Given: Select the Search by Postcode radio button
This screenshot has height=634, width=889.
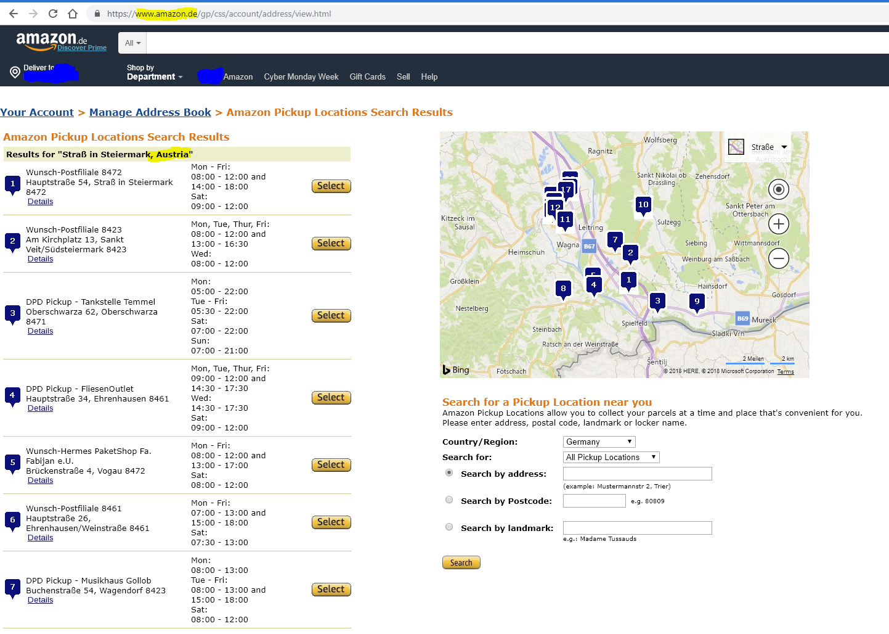Looking at the screenshot, I should pos(449,500).
